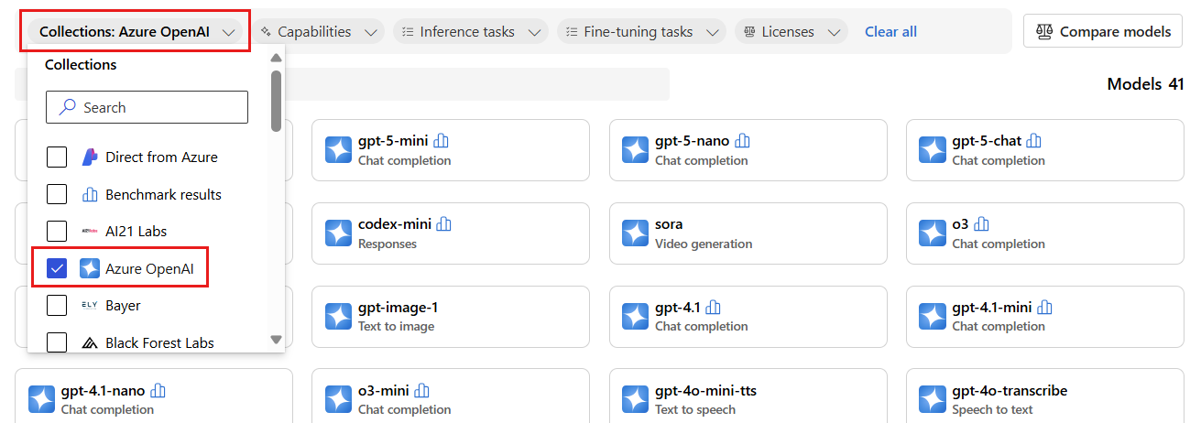1190x423 pixels.
Task: Click the benchmark icon next to gpt-5-mini
Action: (442, 141)
